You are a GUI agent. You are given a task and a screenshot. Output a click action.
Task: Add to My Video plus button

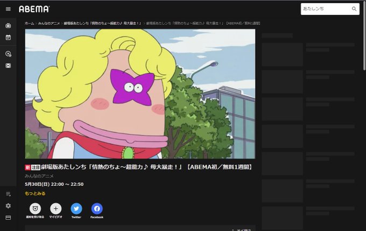pos(56,208)
